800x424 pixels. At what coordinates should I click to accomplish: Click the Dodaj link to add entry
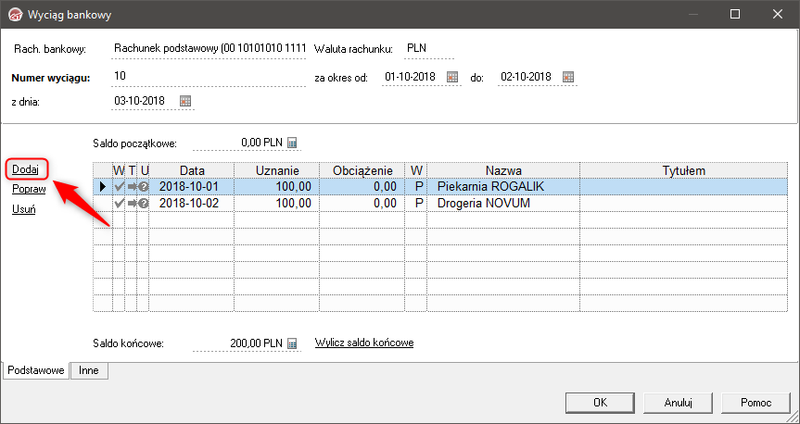[x=25, y=169]
